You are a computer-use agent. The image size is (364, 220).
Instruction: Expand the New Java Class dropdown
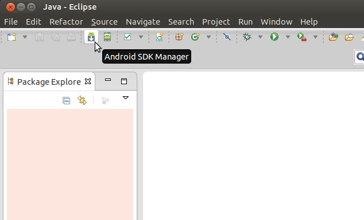[x=208, y=37]
